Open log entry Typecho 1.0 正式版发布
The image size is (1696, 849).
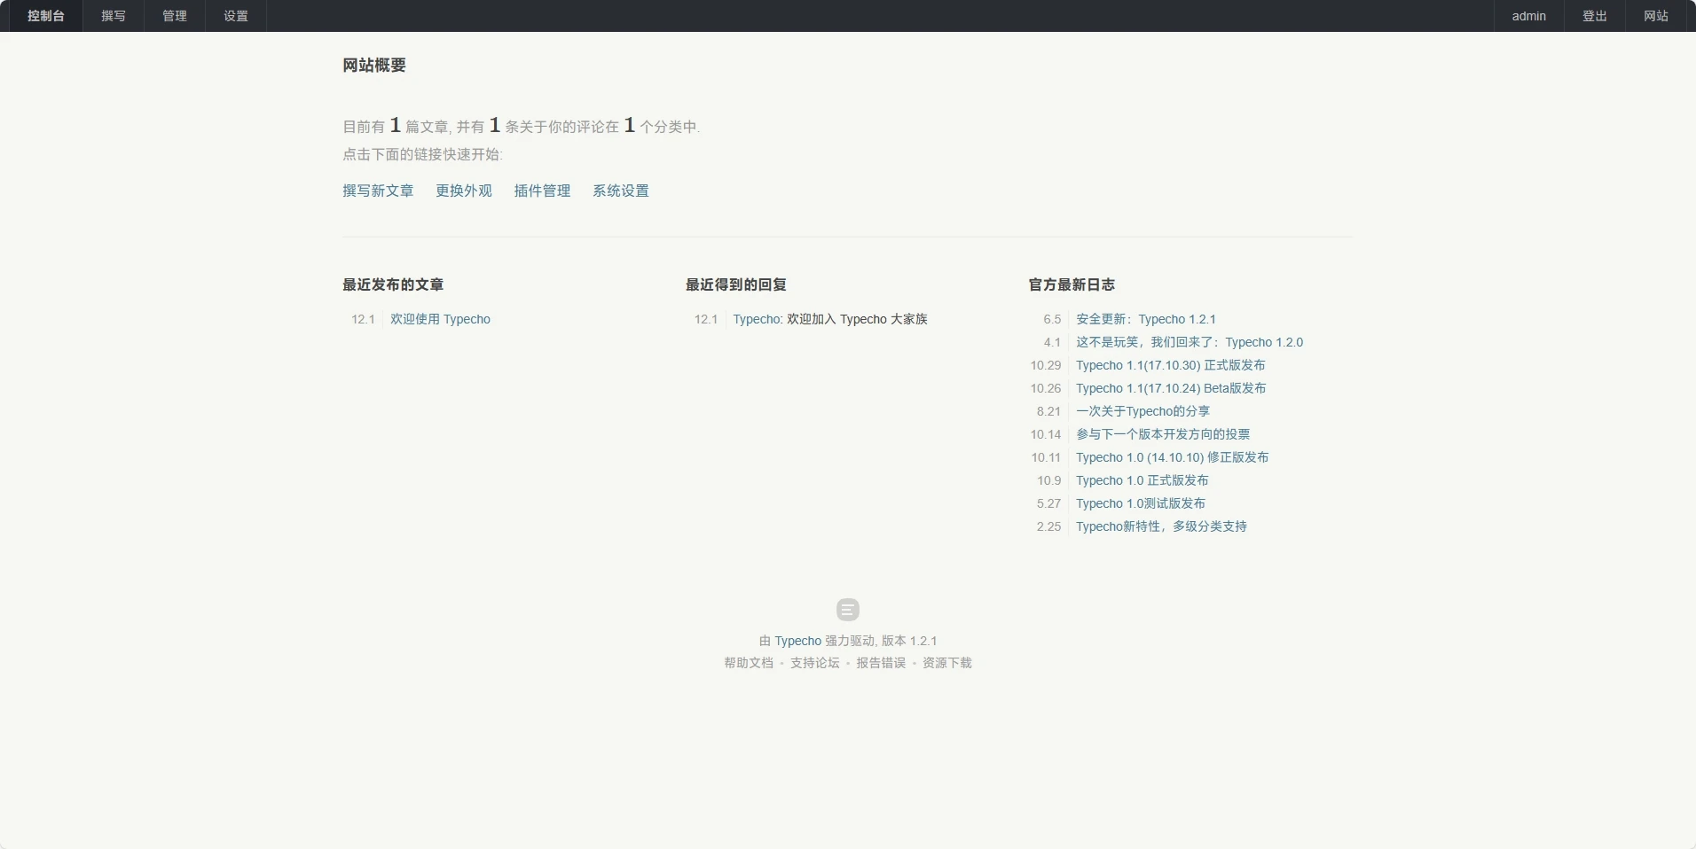tap(1142, 480)
